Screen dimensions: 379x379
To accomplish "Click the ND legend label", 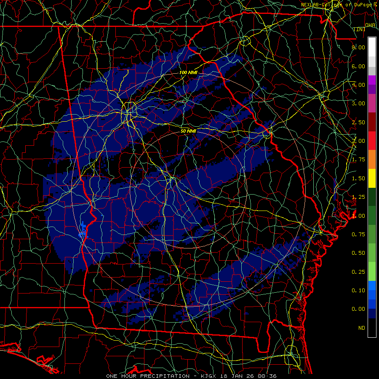I will [362, 328].
